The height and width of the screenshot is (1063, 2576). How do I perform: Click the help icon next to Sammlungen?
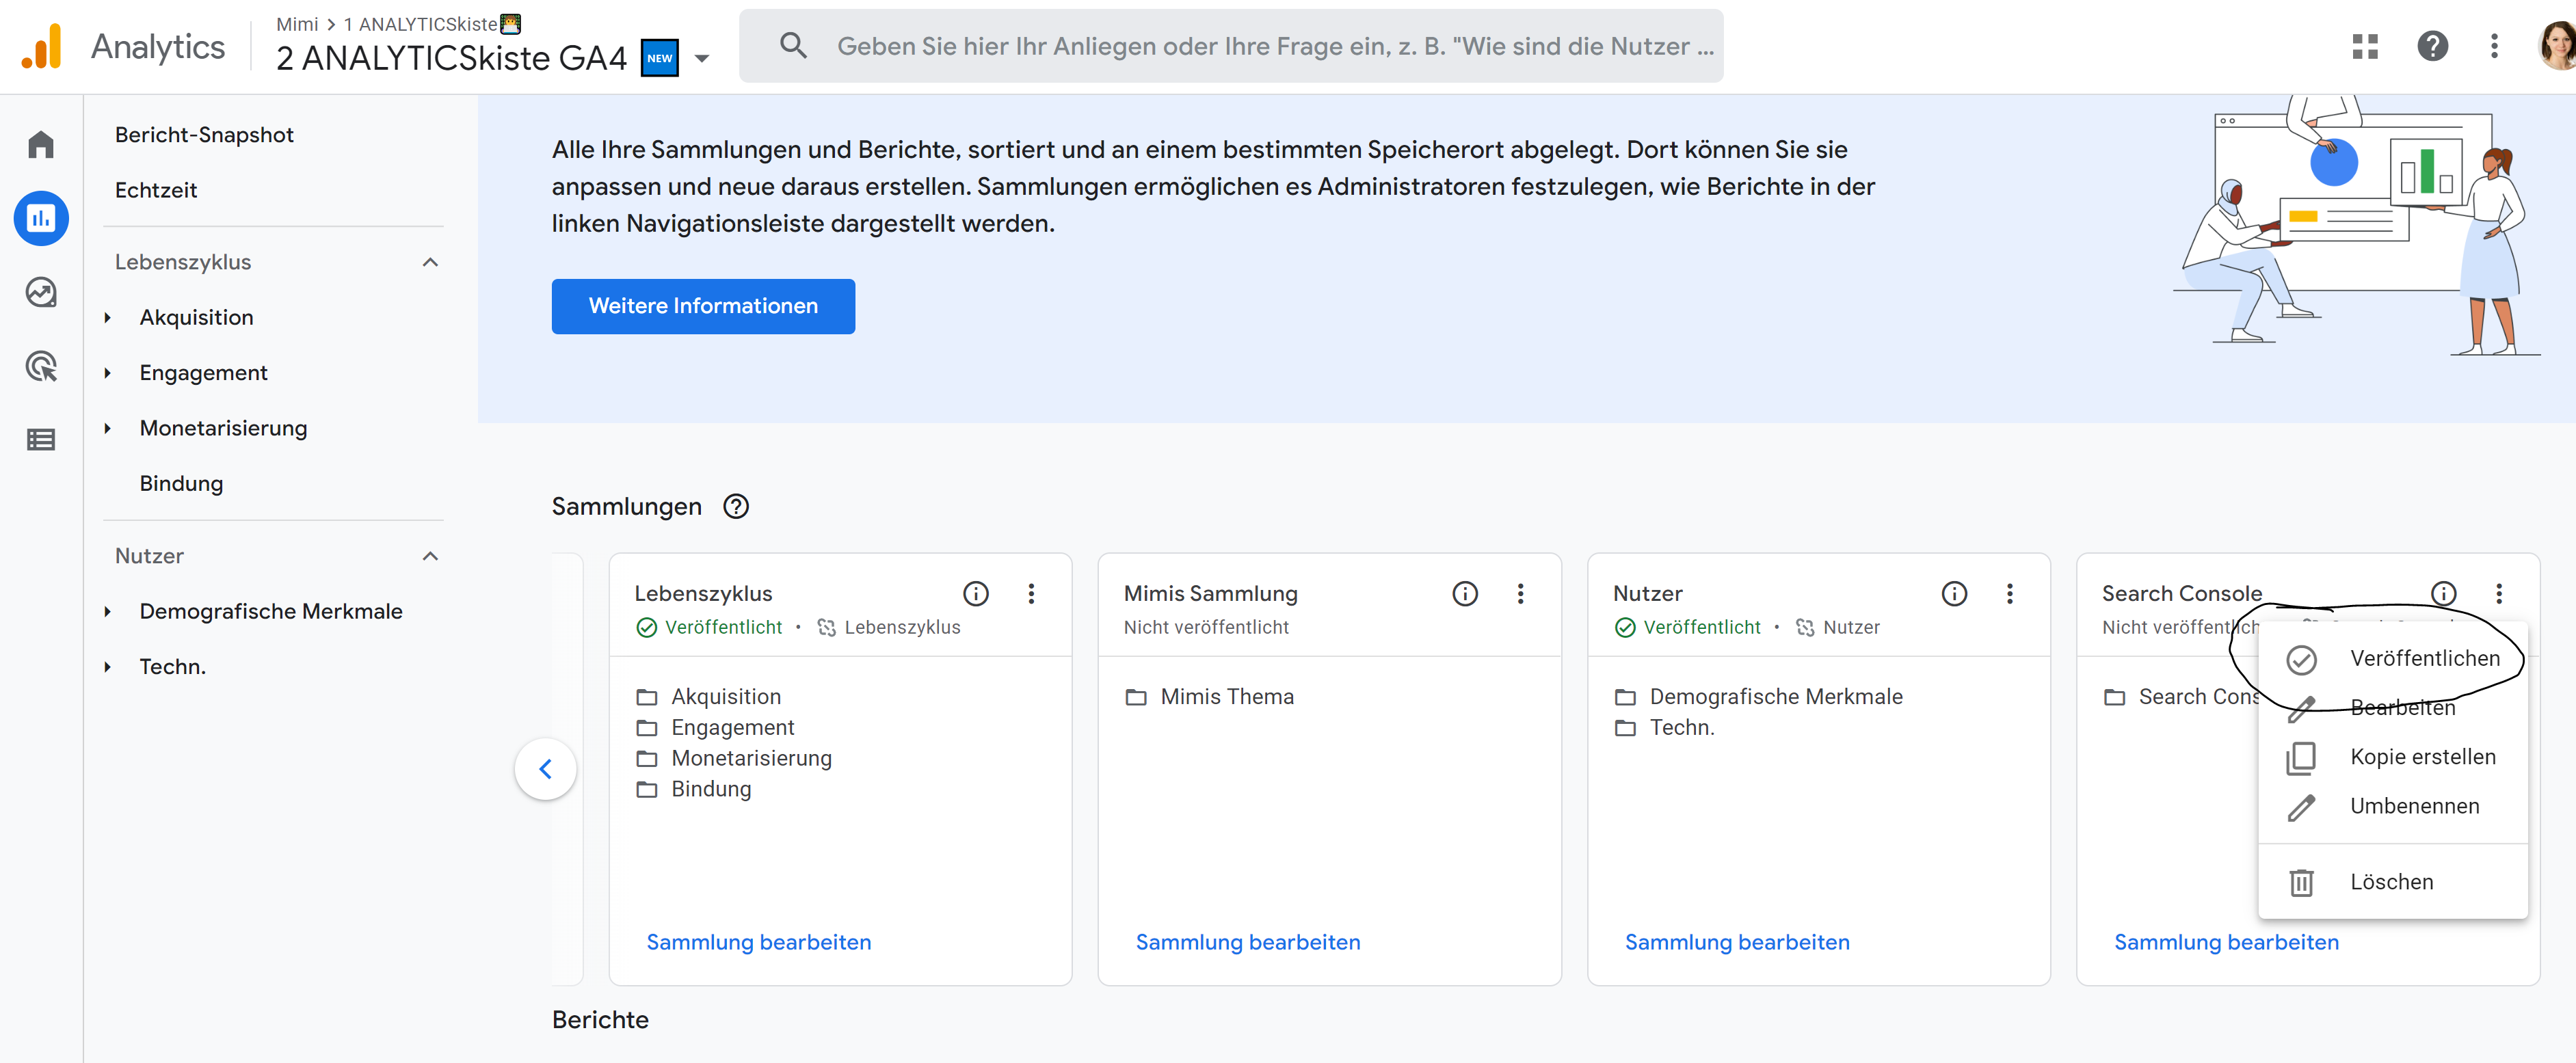click(x=736, y=507)
